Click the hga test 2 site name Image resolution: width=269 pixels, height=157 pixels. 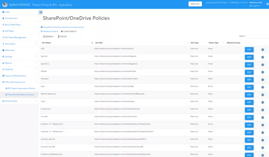[x=45, y=64]
